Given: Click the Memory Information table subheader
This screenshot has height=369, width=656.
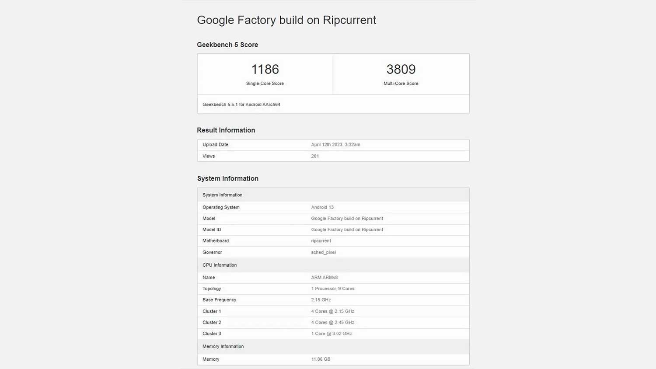Looking at the screenshot, I should pyautogui.click(x=223, y=346).
